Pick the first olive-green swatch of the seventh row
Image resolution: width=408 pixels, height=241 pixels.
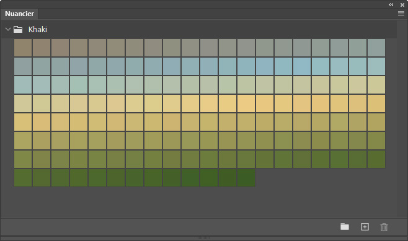(x=23, y=159)
